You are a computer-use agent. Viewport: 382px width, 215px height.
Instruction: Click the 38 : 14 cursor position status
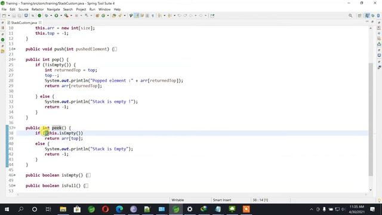[260, 200]
